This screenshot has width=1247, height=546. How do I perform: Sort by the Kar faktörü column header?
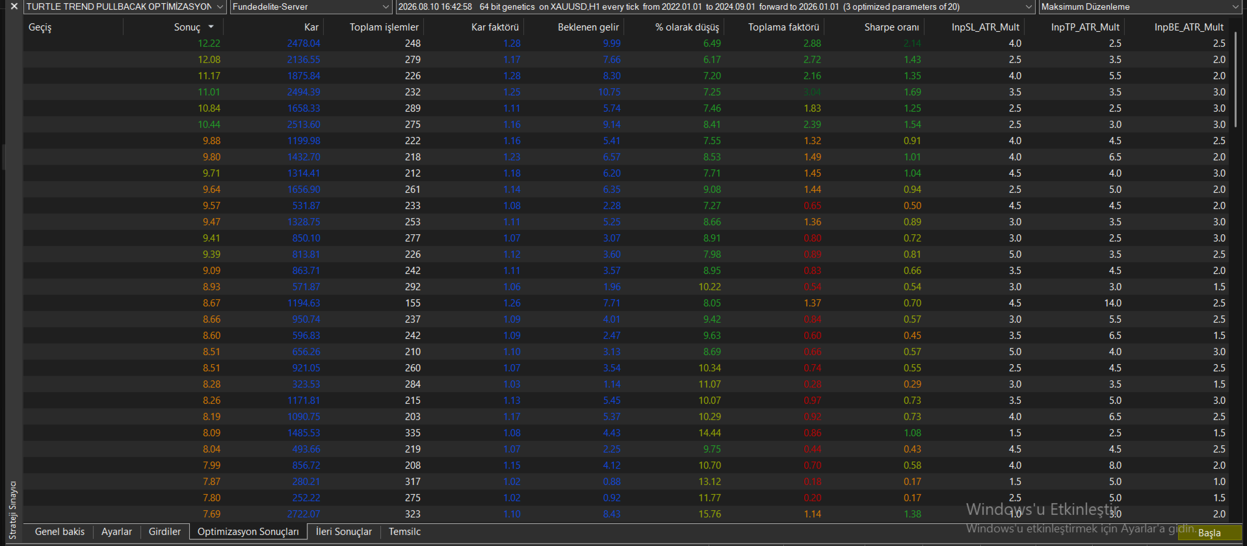(x=495, y=27)
